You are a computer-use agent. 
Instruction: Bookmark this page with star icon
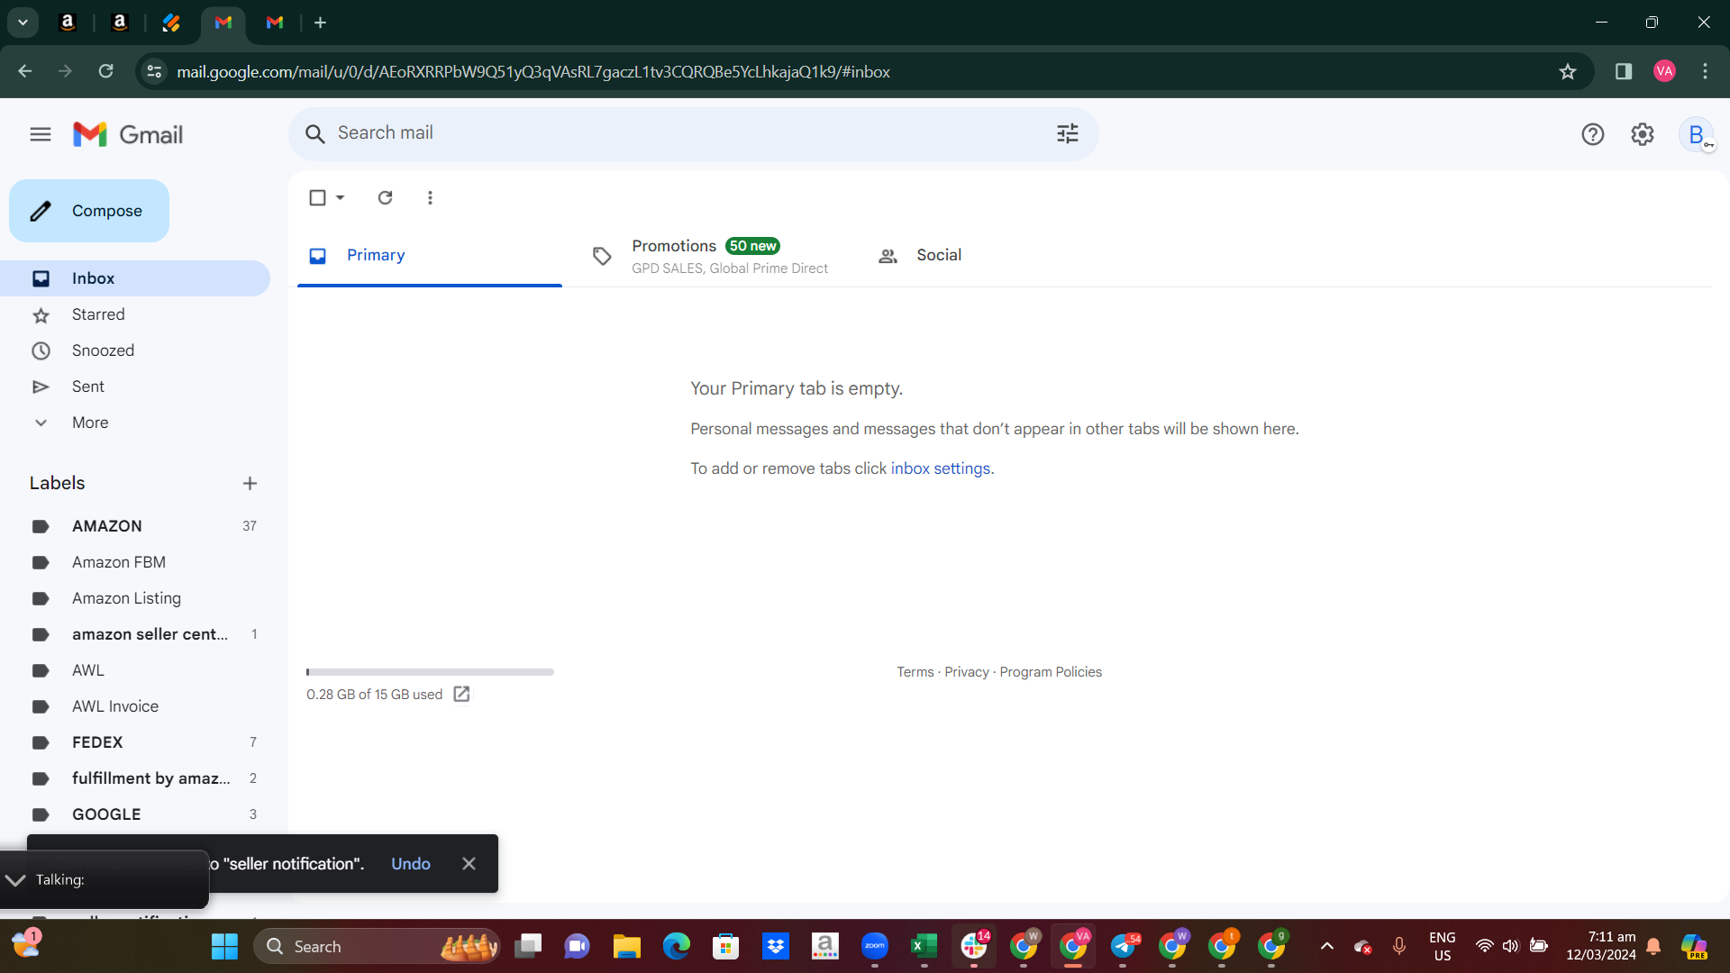[1568, 71]
